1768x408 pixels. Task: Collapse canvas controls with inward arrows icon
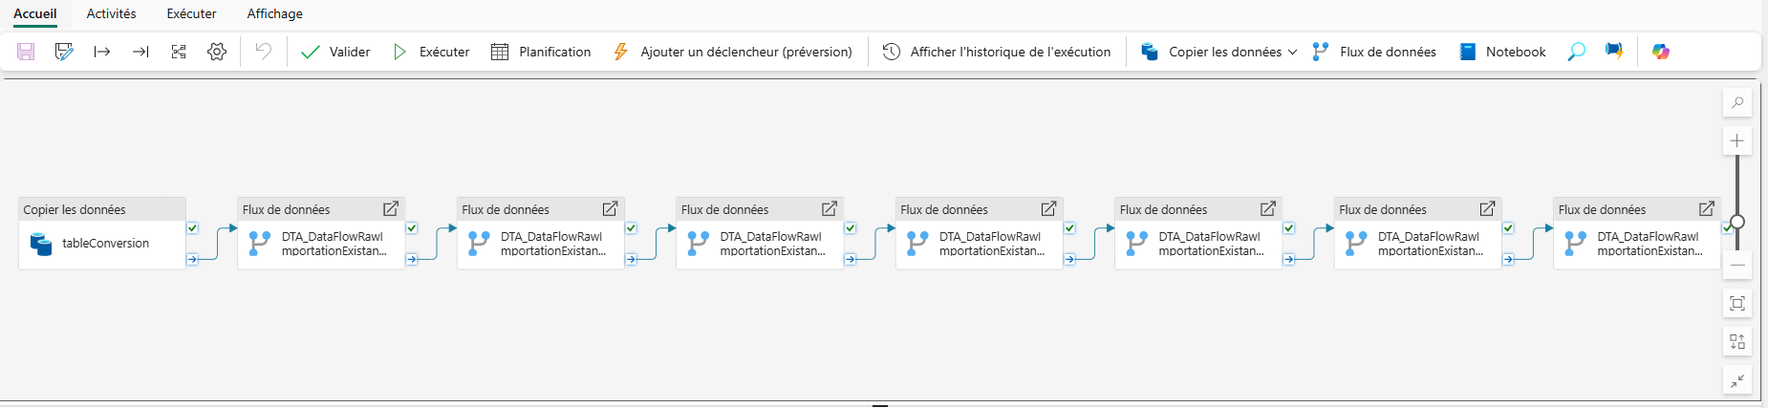1736,380
